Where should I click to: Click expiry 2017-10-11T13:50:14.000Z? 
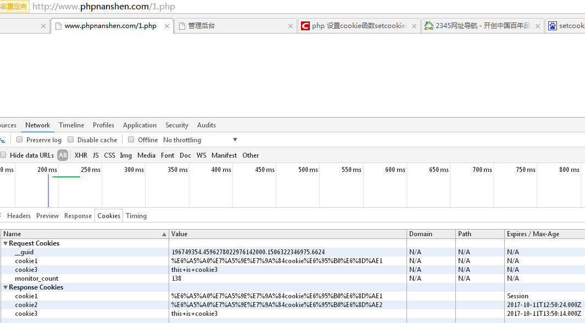[544, 314]
